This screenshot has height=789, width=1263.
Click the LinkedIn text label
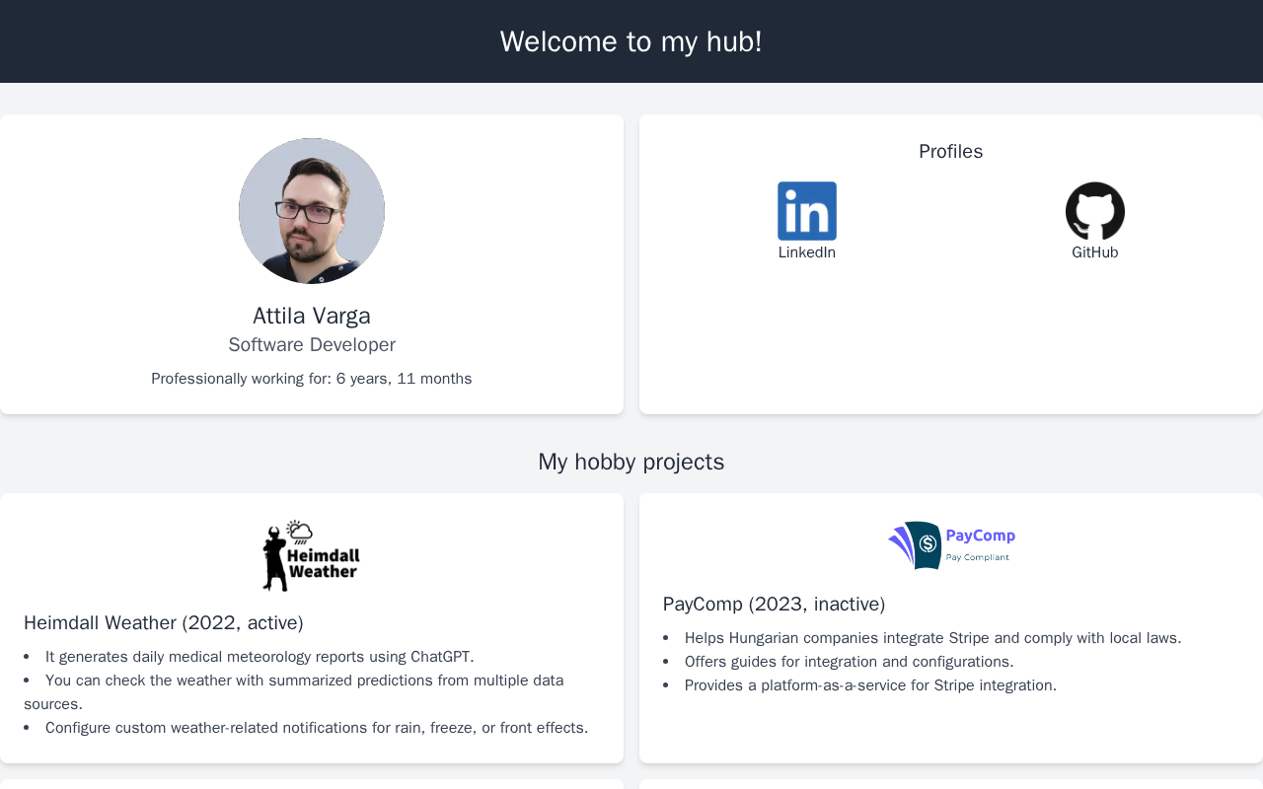coord(806,252)
